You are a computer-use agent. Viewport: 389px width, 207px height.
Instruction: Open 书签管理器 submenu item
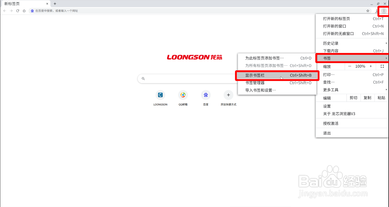click(277, 83)
